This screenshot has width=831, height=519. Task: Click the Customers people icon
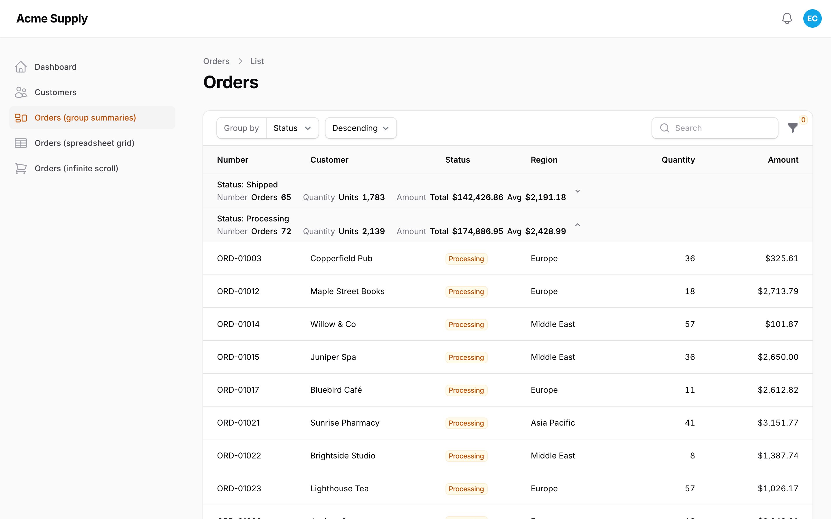(20, 92)
